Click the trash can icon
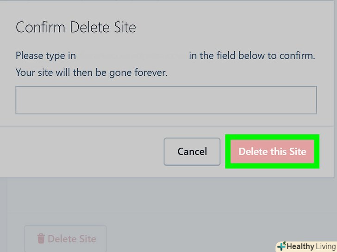 41,239
